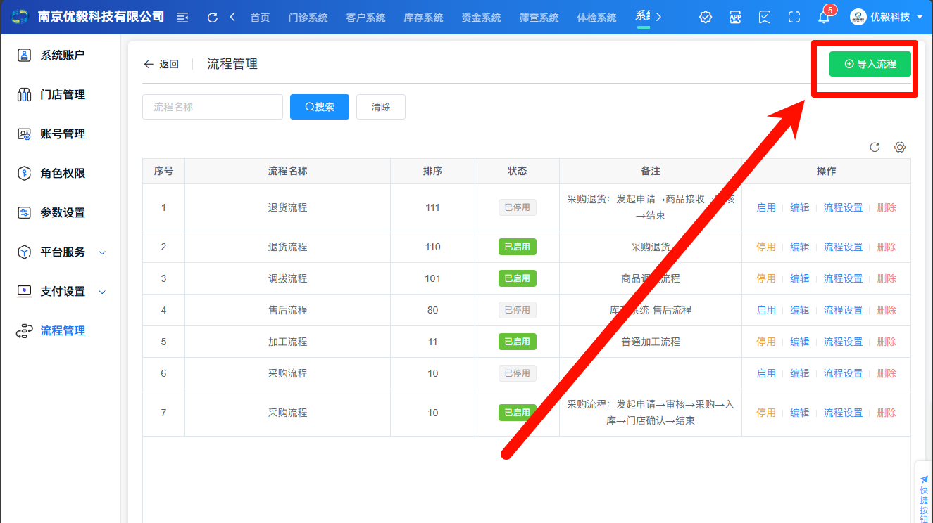
Task: Enable the disabled 退货流程 in row 1
Action: click(765, 207)
